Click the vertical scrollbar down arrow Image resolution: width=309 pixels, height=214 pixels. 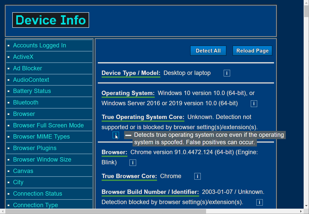(x=306, y=205)
